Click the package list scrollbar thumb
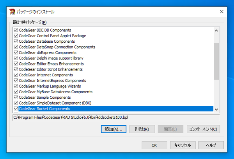The image size is (234, 159). point(216,61)
